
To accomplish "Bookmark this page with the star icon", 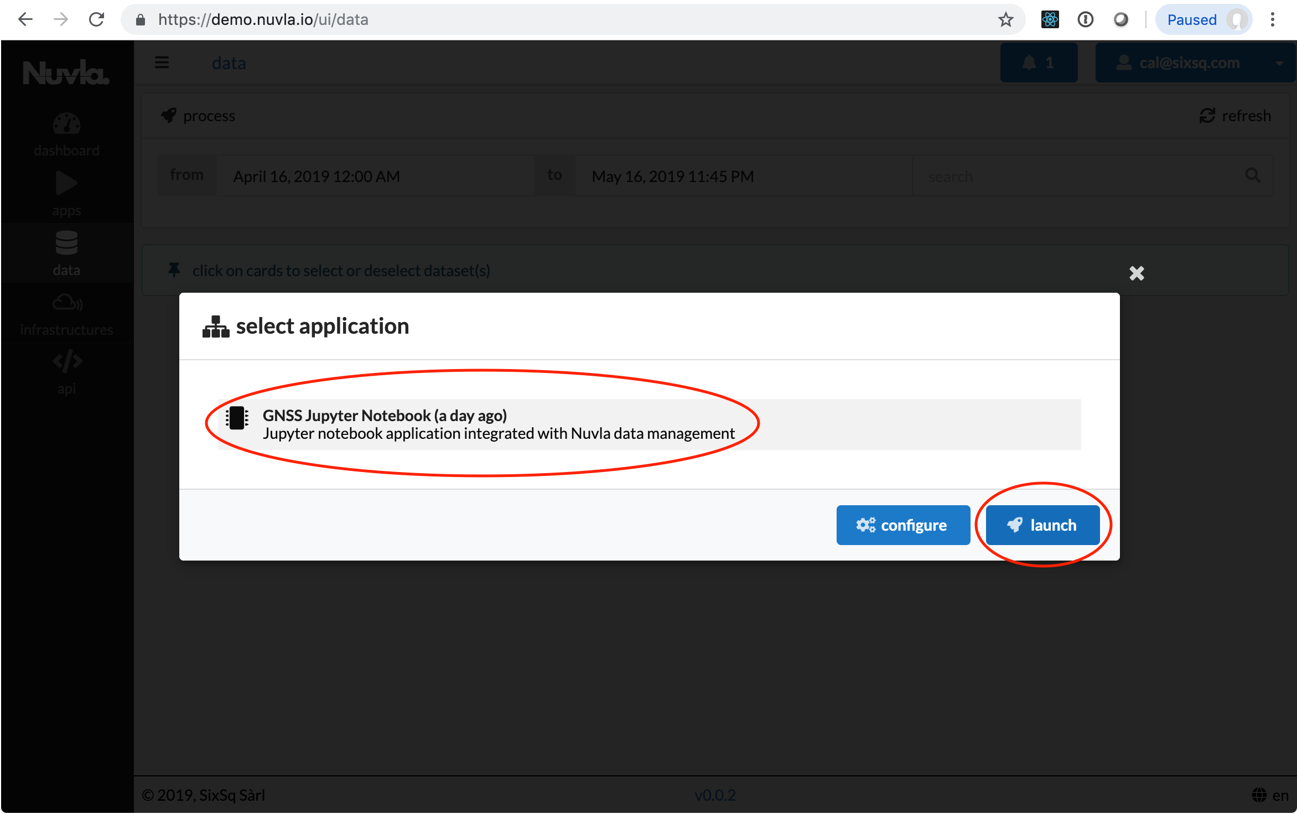I will [x=1005, y=20].
